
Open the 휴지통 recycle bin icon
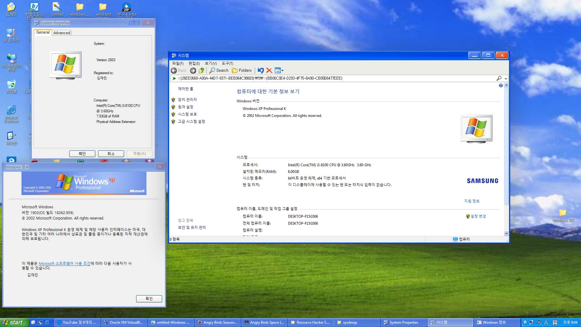click(11, 87)
